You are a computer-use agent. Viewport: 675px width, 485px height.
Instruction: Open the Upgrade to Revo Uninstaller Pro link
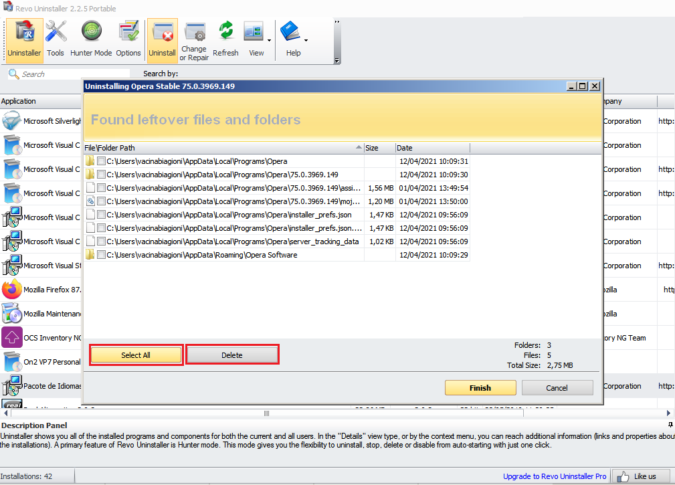(555, 476)
